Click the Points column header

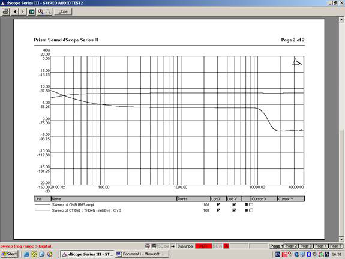click(x=193, y=199)
